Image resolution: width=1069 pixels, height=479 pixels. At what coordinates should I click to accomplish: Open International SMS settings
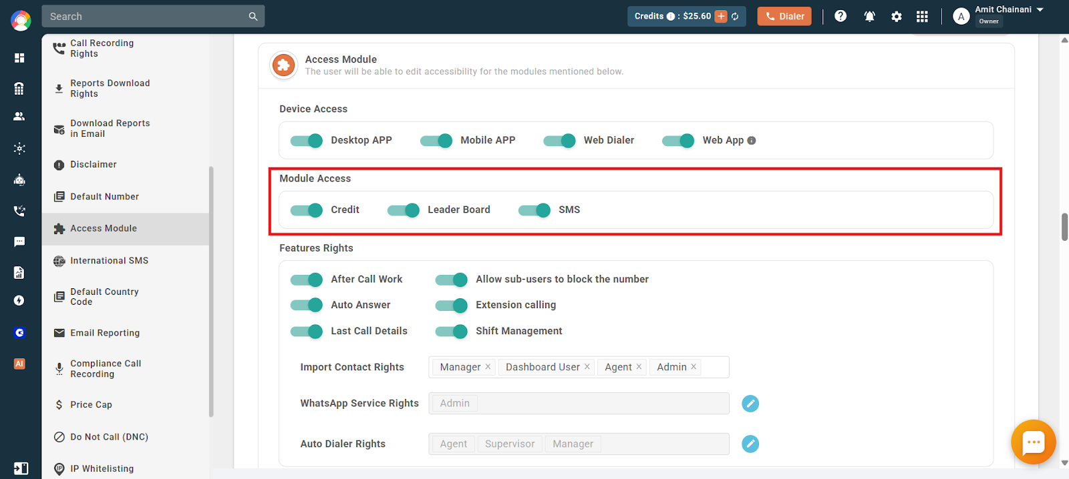[126, 261]
